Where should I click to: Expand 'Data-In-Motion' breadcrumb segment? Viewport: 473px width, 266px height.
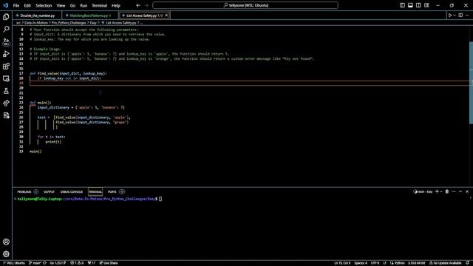coord(36,23)
